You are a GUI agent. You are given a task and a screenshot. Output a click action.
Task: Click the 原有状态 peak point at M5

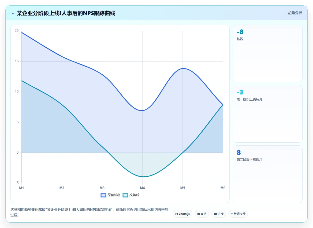183,69
